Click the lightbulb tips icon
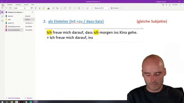 pyautogui.click(x=166, y=5)
